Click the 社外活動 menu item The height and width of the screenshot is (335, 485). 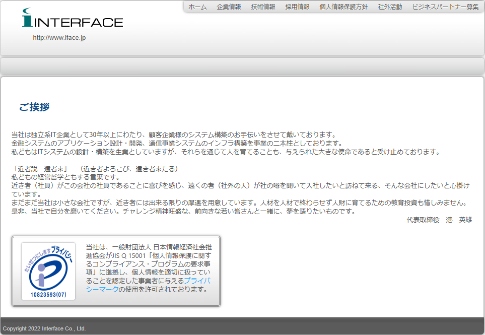(x=390, y=7)
